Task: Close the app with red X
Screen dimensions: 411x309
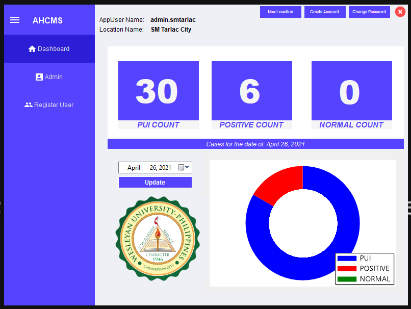Action: click(x=400, y=12)
